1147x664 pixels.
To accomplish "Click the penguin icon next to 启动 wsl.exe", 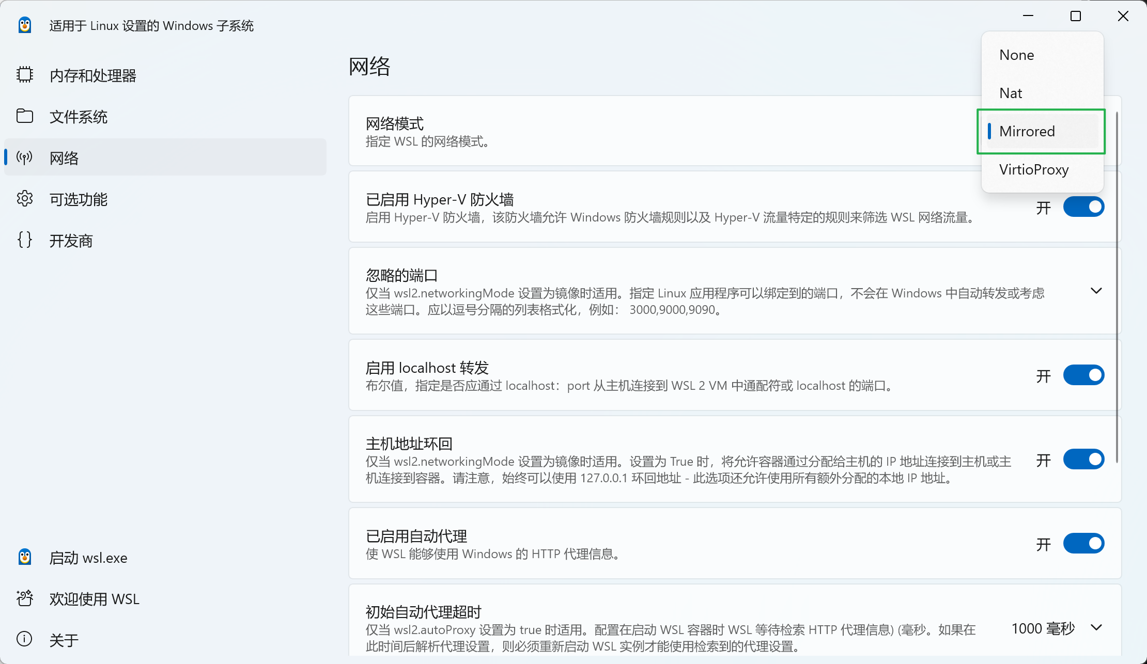I will click(24, 557).
